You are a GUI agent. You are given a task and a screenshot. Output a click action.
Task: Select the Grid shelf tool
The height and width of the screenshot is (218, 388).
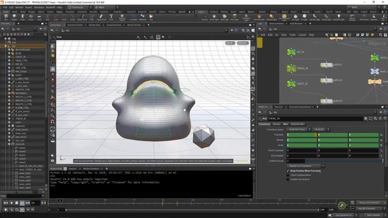[x=39, y=17]
